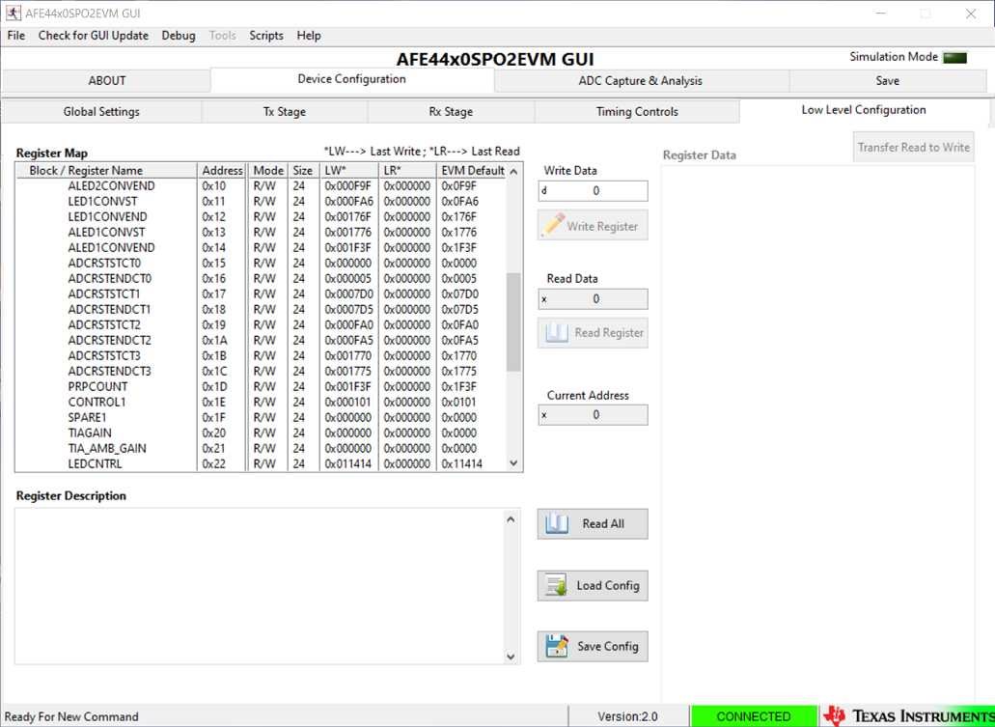Select the ALED1CONVST register row
The width and height of the screenshot is (995, 727).
[x=261, y=233]
